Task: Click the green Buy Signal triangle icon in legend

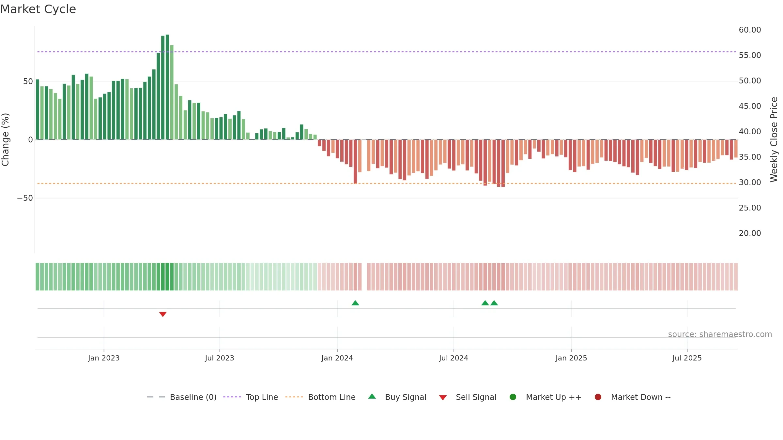Action: 372,397
